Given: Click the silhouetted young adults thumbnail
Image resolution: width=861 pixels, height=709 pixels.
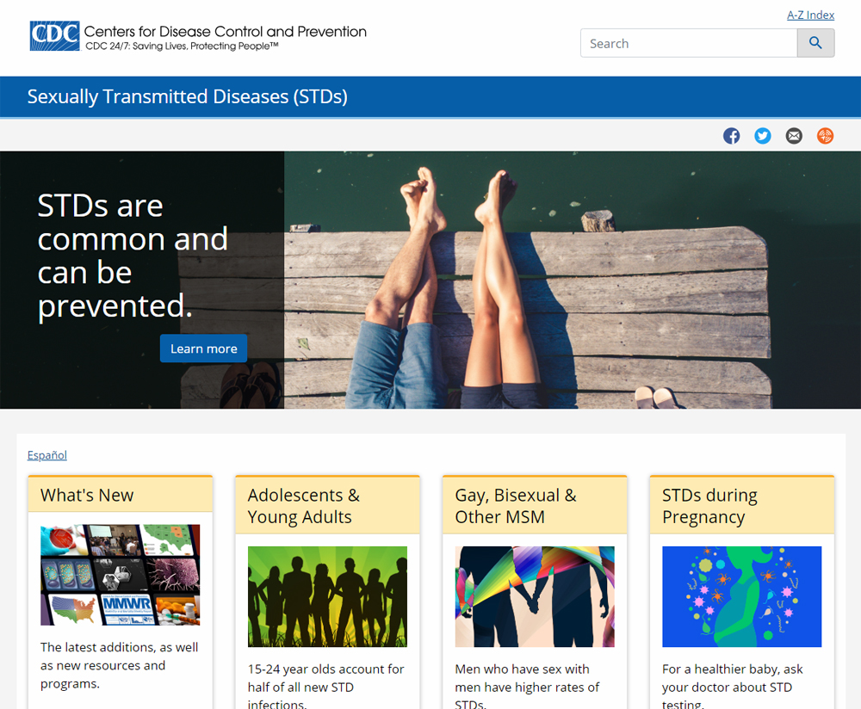Looking at the screenshot, I should pyautogui.click(x=327, y=596).
